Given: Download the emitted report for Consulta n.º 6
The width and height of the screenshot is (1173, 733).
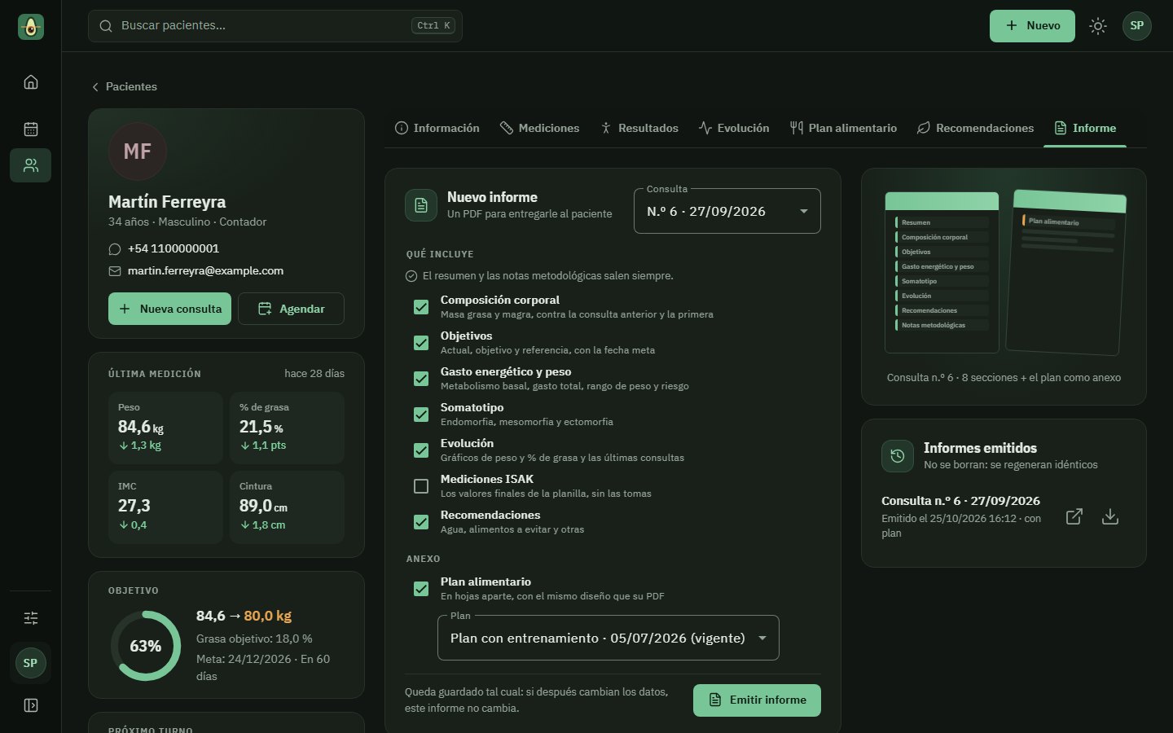Looking at the screenshot, I should [1110, 516].
